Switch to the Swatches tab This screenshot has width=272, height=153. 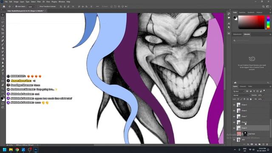coord(242,12)
